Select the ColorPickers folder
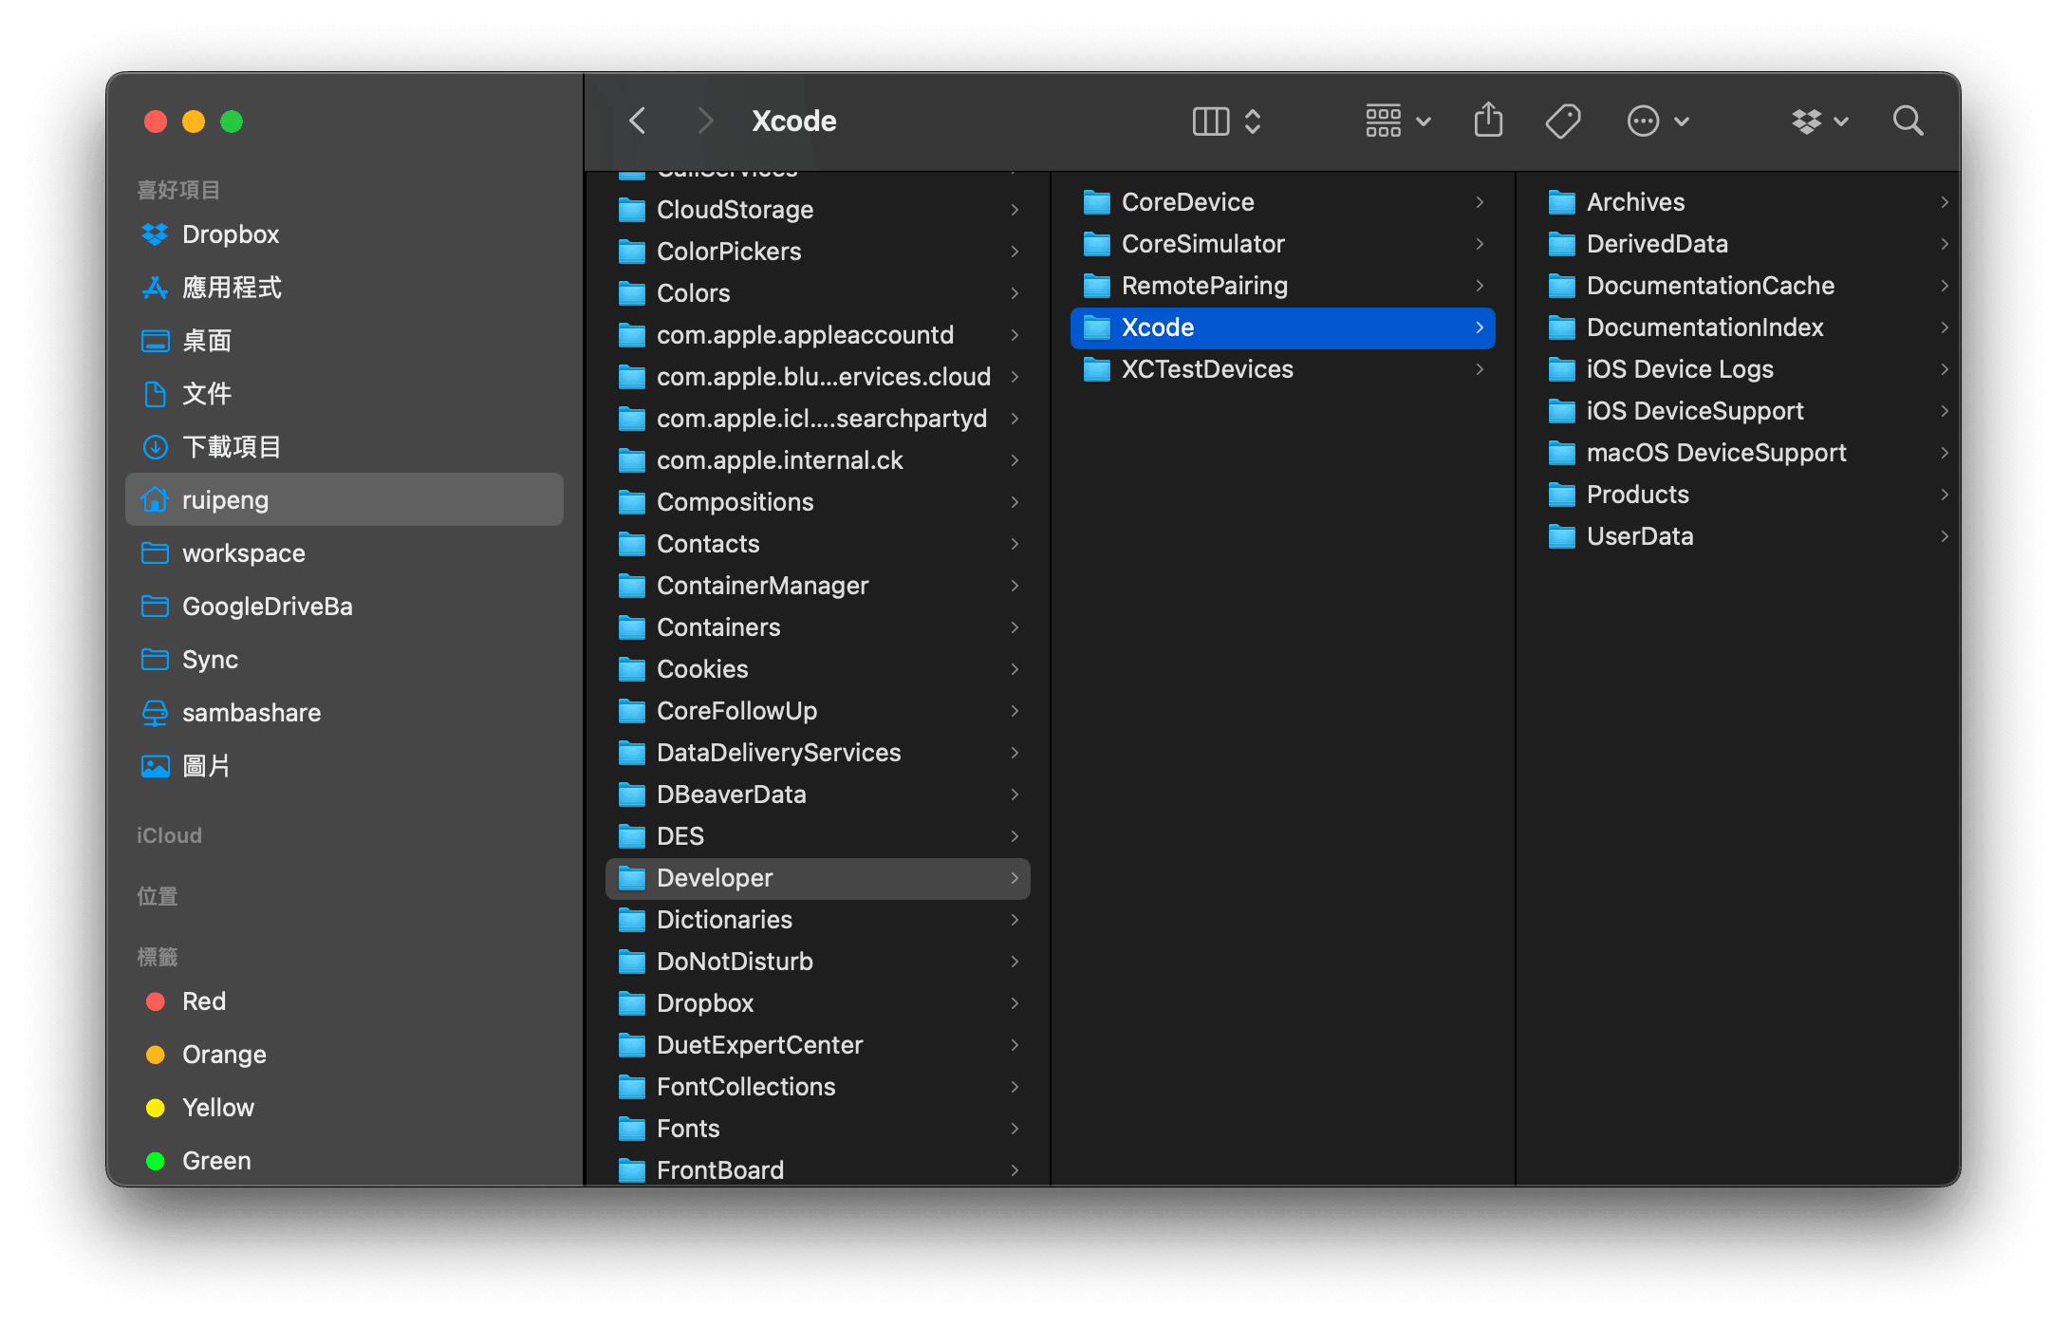 (x=818, y=252)
